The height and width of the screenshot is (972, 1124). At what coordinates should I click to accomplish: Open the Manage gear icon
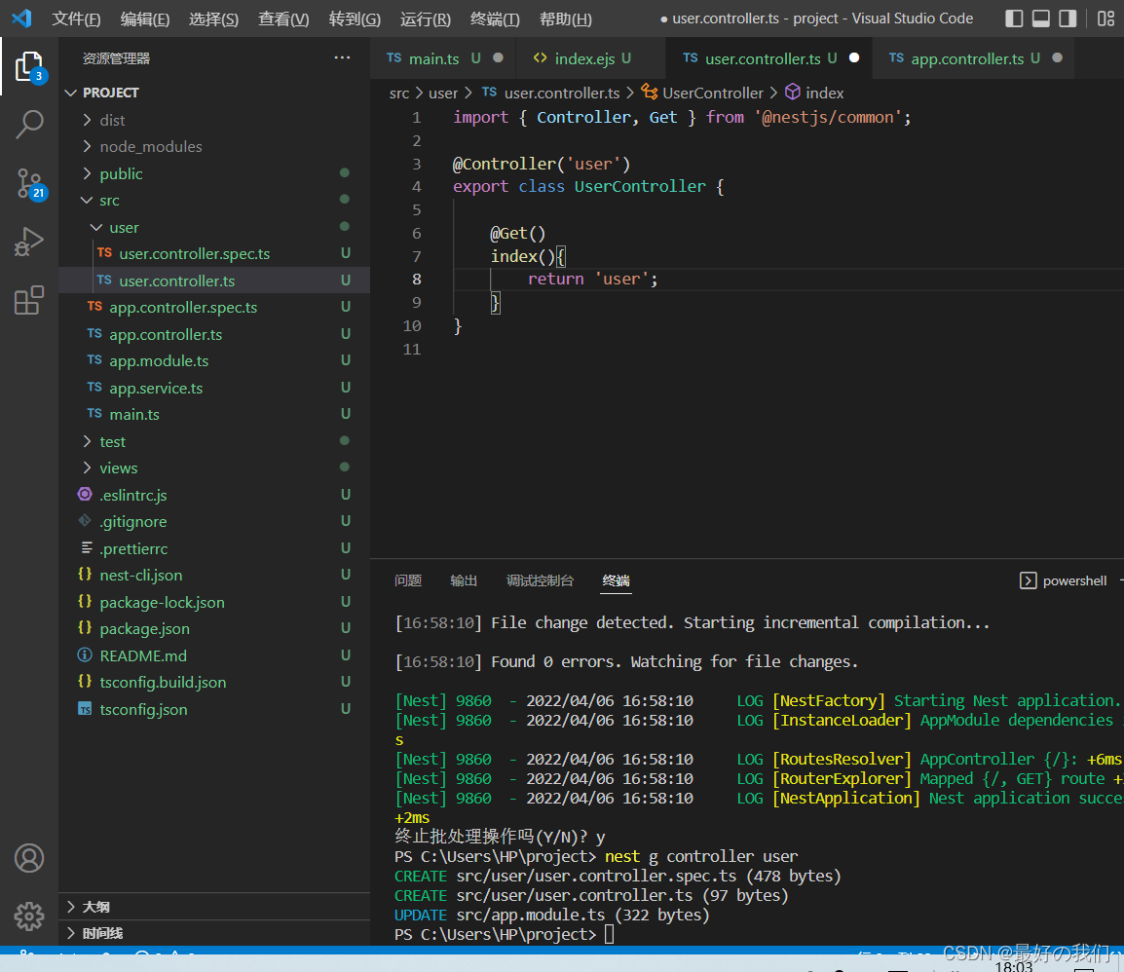click(29, 916)
